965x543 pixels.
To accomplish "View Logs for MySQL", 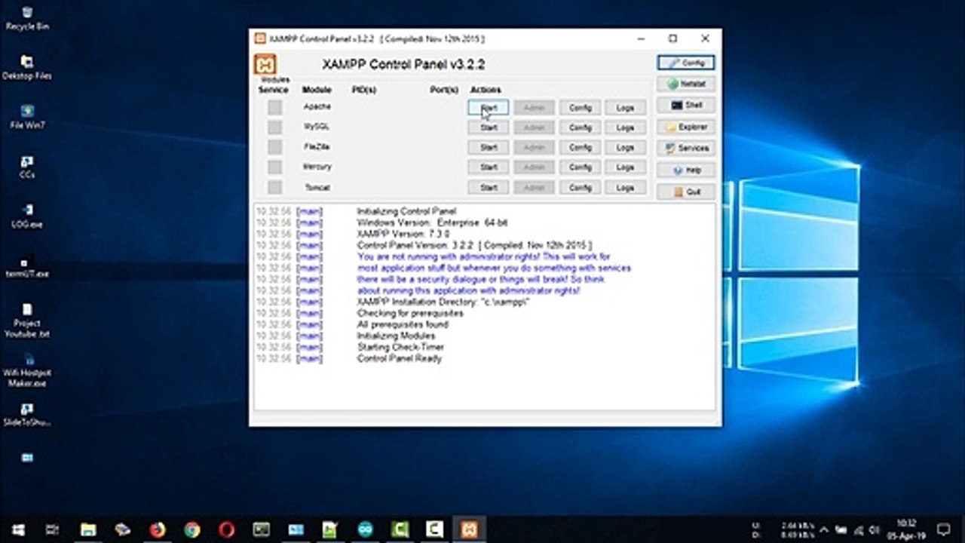I will point(626,127).
